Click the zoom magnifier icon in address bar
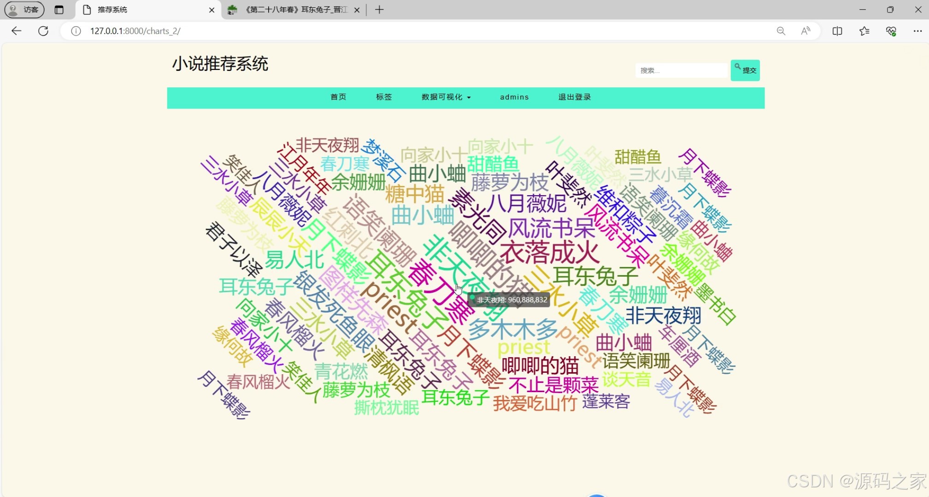 [781, 31]
